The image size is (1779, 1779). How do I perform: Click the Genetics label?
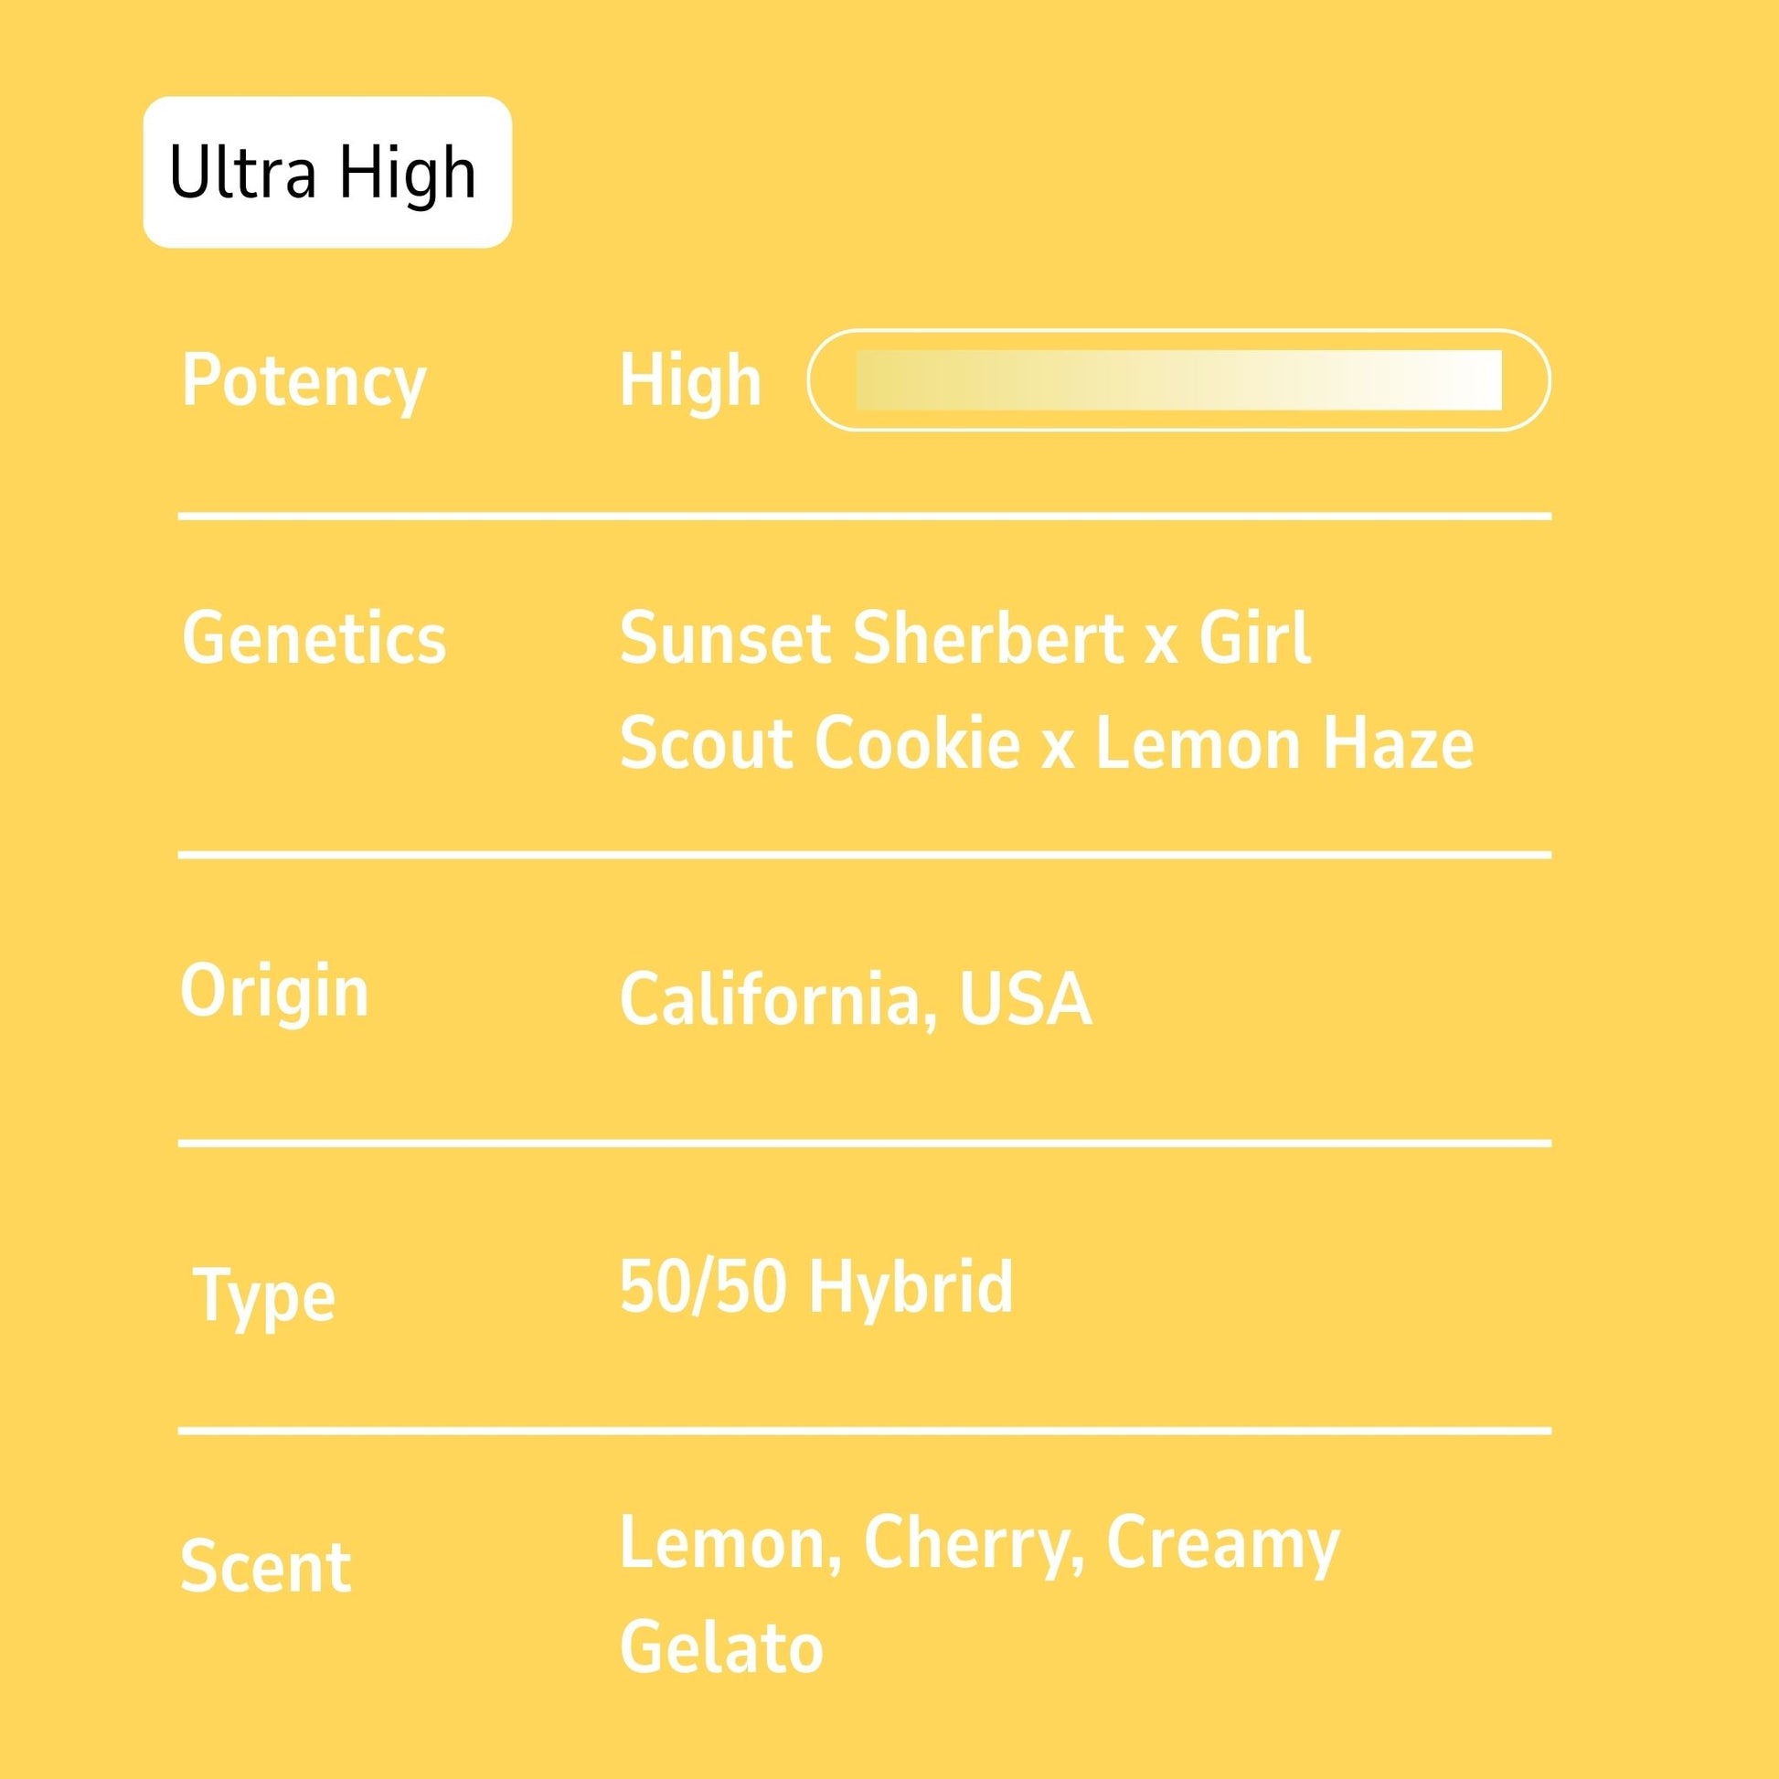point(314,638)
